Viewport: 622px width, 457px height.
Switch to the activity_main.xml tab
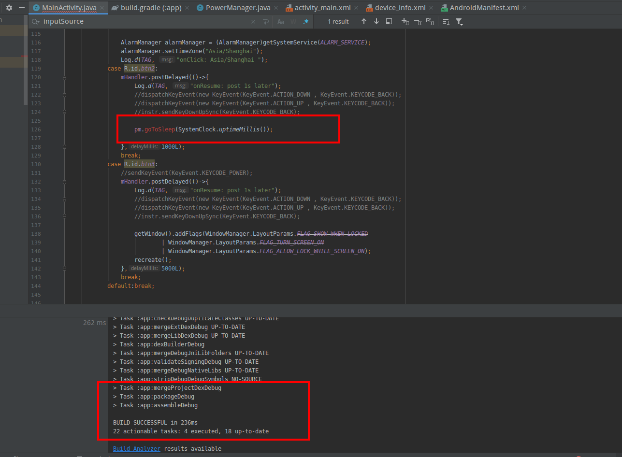323,8
